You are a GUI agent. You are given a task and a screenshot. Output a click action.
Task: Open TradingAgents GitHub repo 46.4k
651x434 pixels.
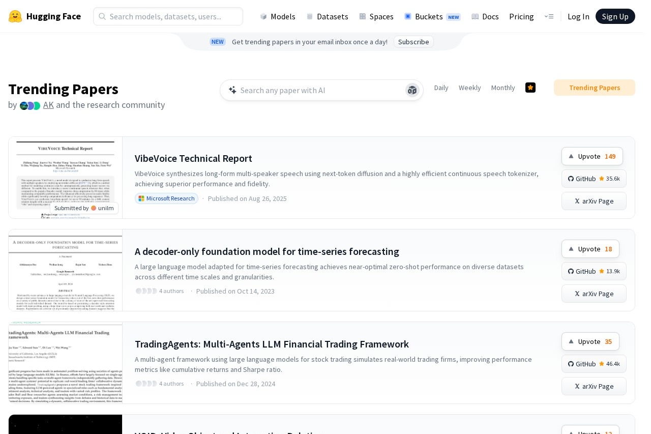(594, 364)
